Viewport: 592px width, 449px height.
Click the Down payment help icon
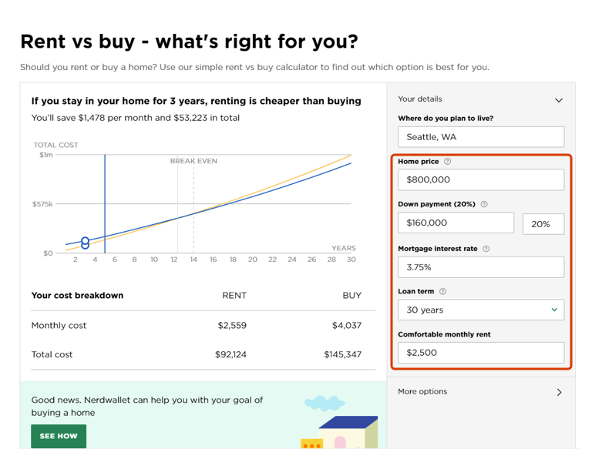(484, 205)
